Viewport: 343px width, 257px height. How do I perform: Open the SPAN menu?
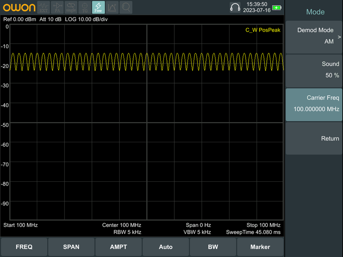point(71,247)
